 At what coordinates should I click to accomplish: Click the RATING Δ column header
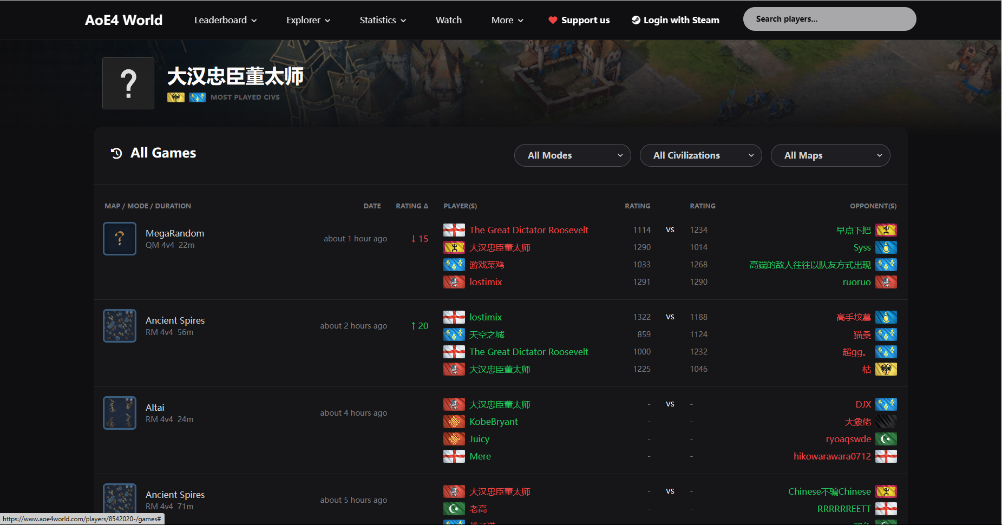[x=412, y=206]
